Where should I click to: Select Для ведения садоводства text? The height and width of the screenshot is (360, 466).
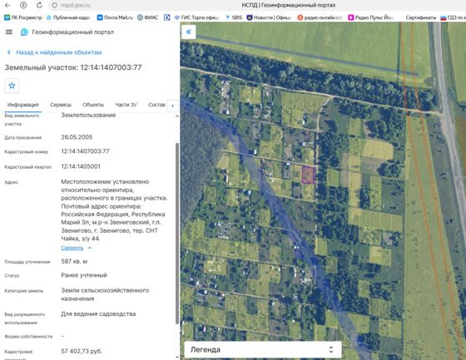tap(98, 313)
